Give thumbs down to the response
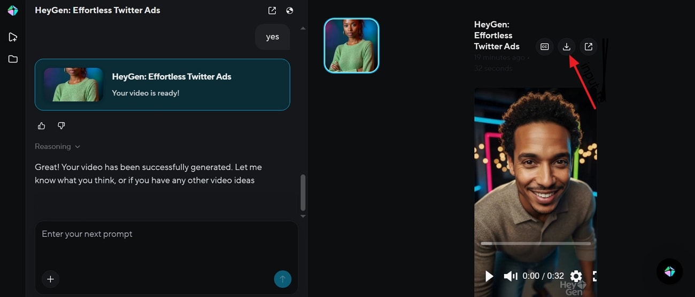695x297 pixels. (x=61, y=126)
